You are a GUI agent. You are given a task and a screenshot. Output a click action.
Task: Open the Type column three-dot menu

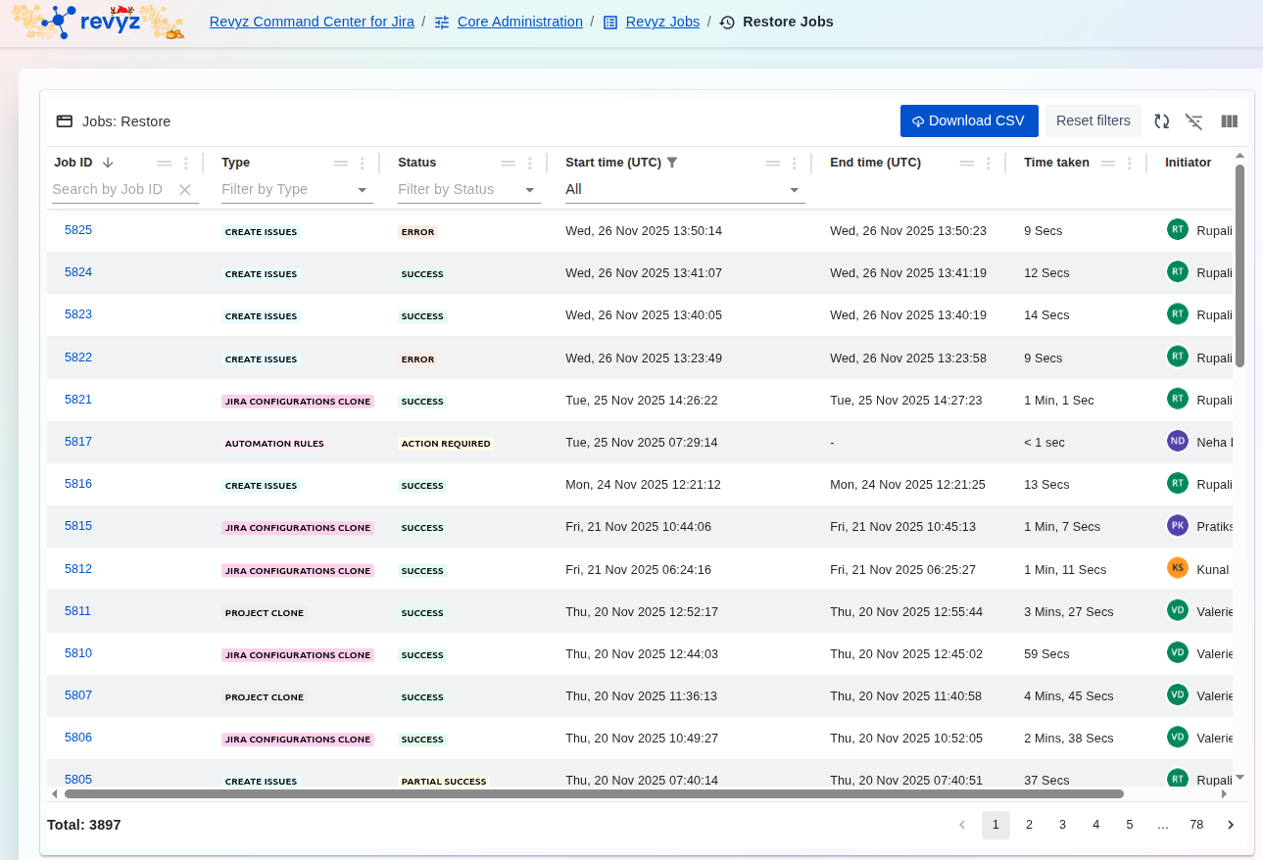363,164
